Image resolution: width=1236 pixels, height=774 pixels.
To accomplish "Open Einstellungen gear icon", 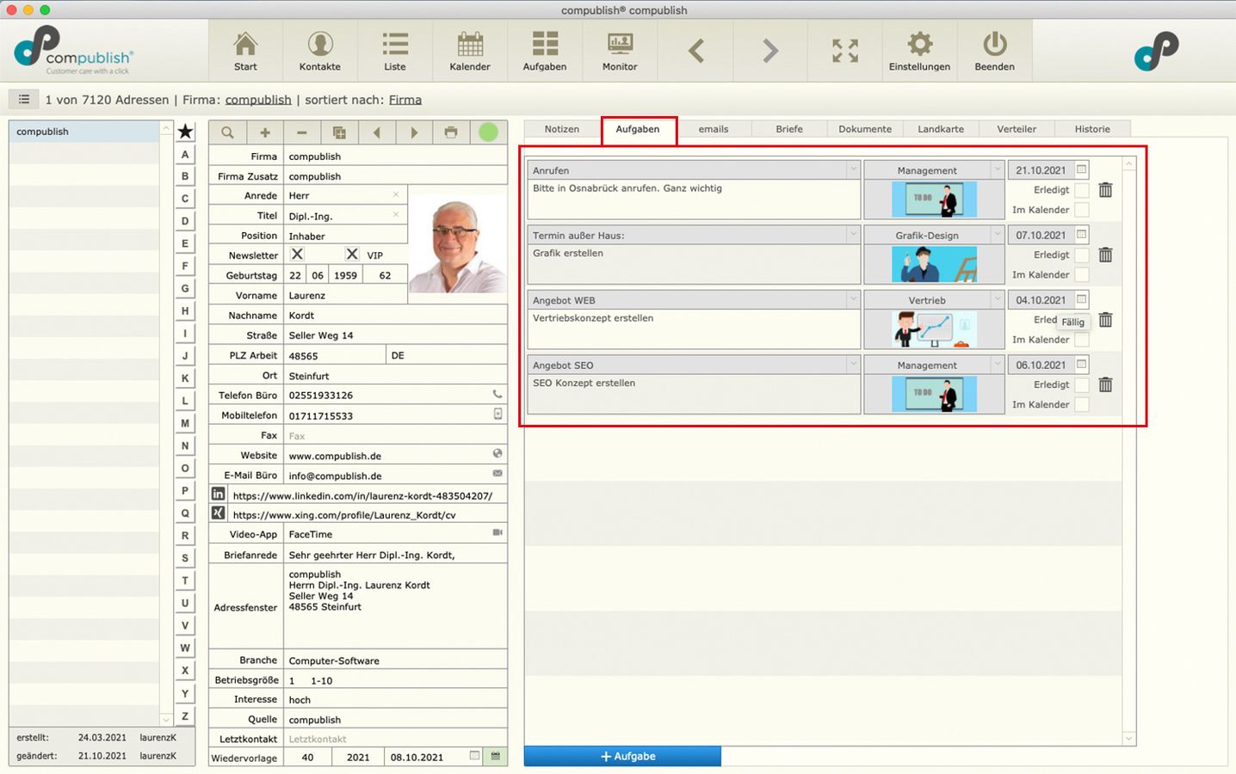I will click(919, 51).
